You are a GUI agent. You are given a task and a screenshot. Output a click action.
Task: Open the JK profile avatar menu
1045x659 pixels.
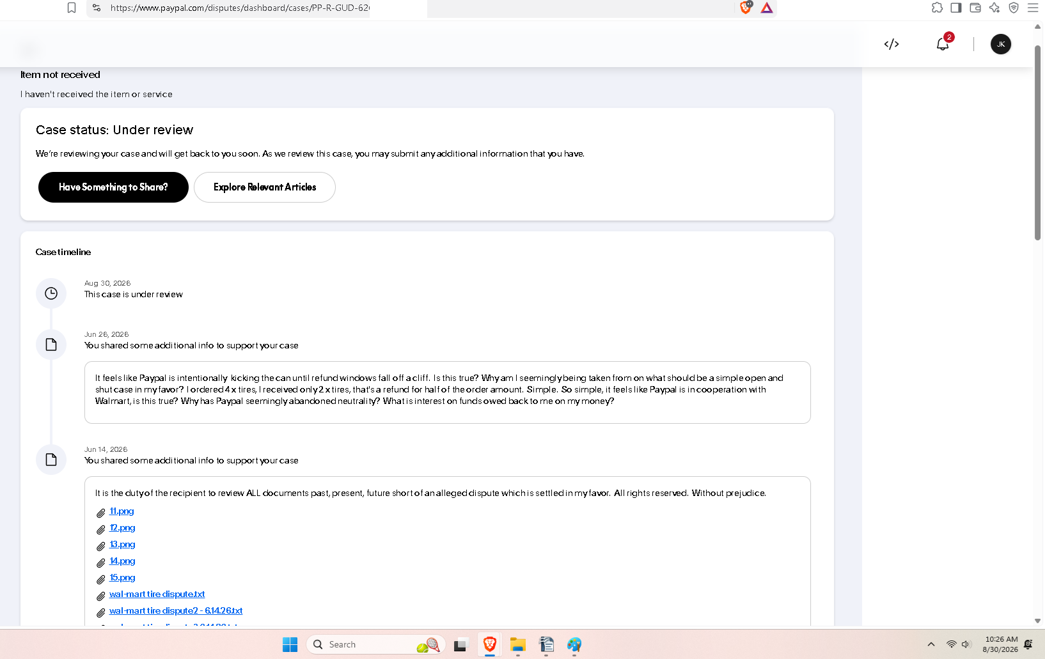1001,44
